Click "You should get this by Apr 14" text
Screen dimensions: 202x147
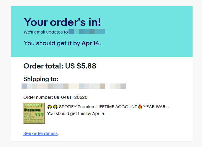point(76,113)
